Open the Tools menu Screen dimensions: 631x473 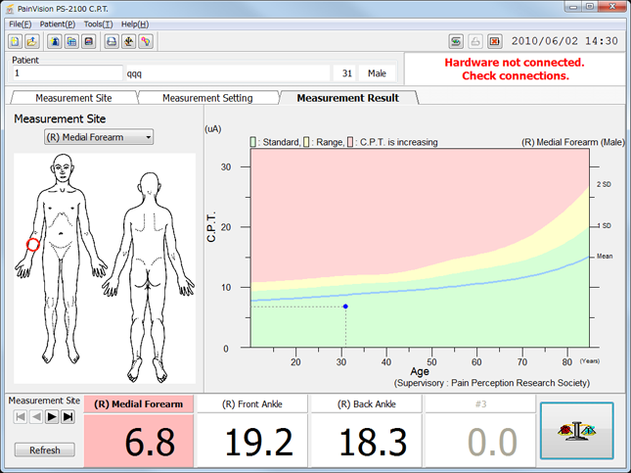(98, 24)
